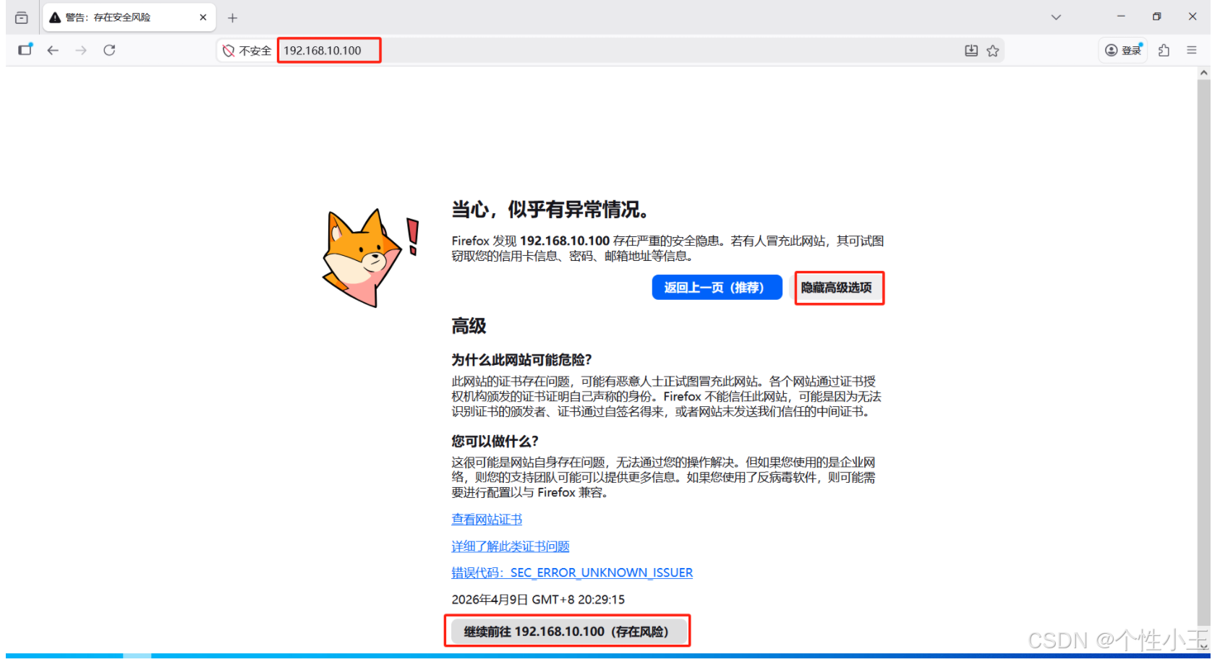Click the forward arrow button
1212x662 pixels.
[81, 50]
